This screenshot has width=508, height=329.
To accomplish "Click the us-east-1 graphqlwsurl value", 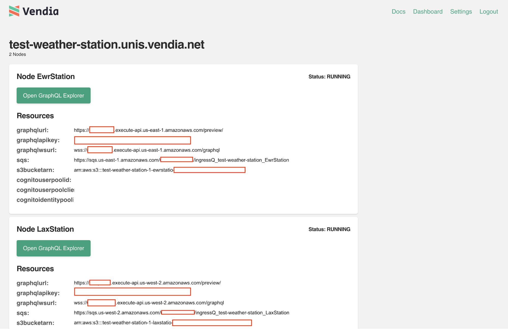I will pyautogui.click(x=147, y=150).
